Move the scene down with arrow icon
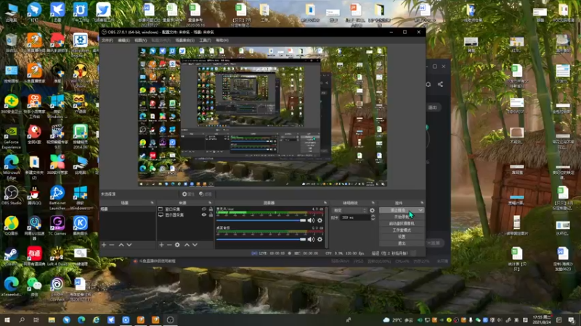Viewport: 581px width, 326px height. 129,245
